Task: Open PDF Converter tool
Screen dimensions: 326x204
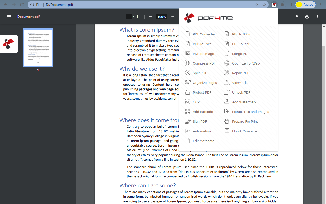Action: 200,34
